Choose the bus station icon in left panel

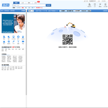click(x=13, y=37)
